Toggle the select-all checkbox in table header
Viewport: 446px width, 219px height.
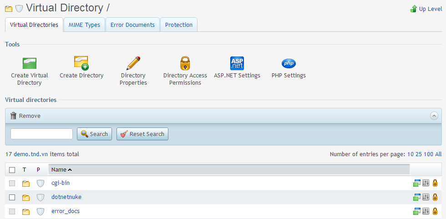tap(12, 170)
